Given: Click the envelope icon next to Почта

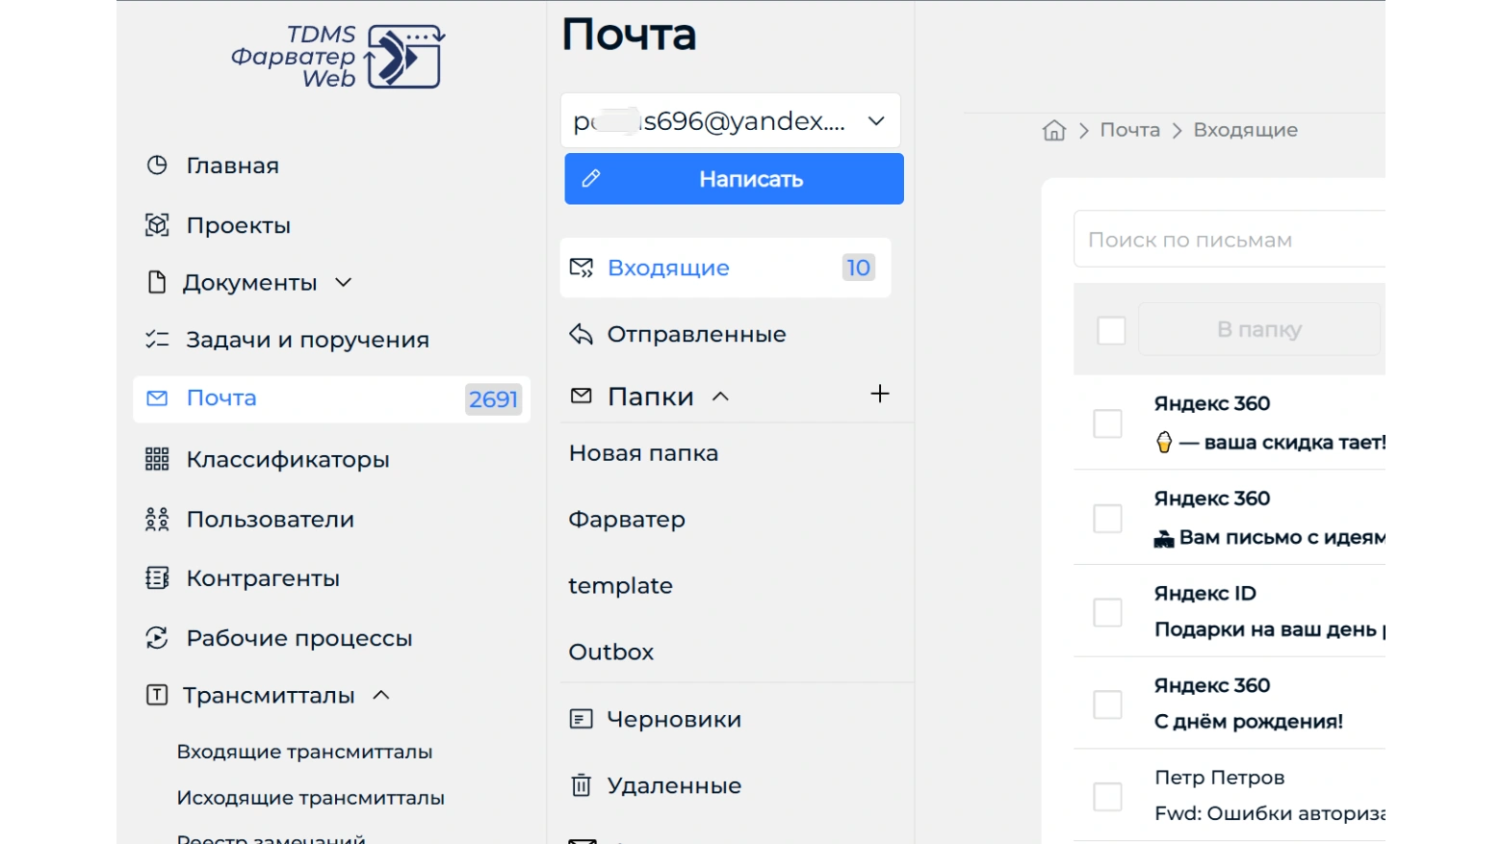Looking at the screenshot, I should (x=157, y=398).
